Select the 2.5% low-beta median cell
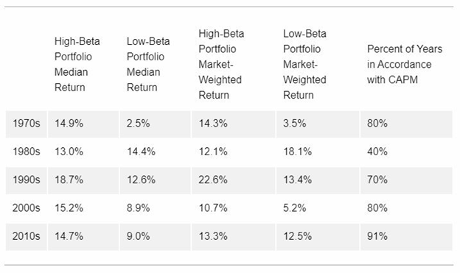 coord(138,124)
